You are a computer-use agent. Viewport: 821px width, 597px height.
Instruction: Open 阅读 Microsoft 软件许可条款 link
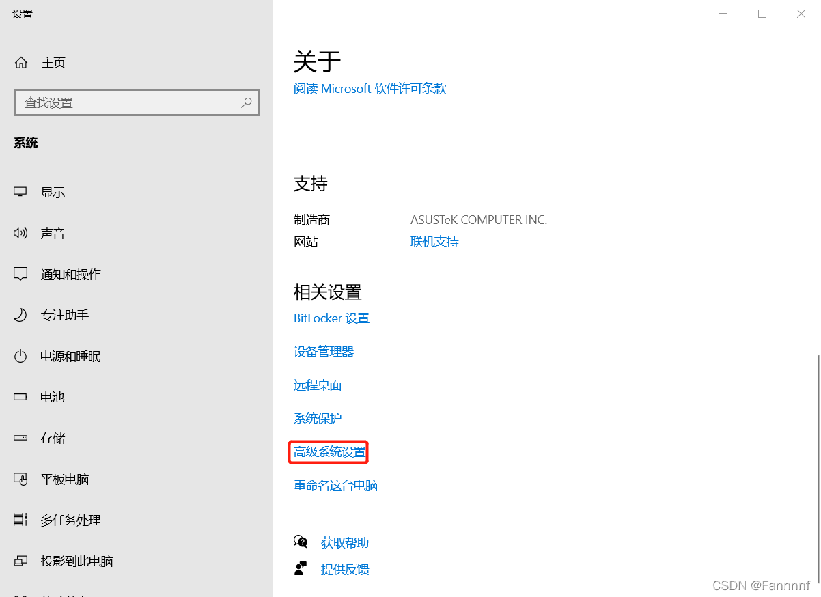(x=370, y=88)
